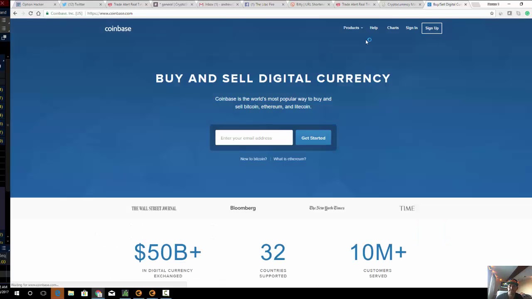The height and width of the screenshot is (299, 532).
Task: Bookmark page with the star icon
Action: coord(492,13)
